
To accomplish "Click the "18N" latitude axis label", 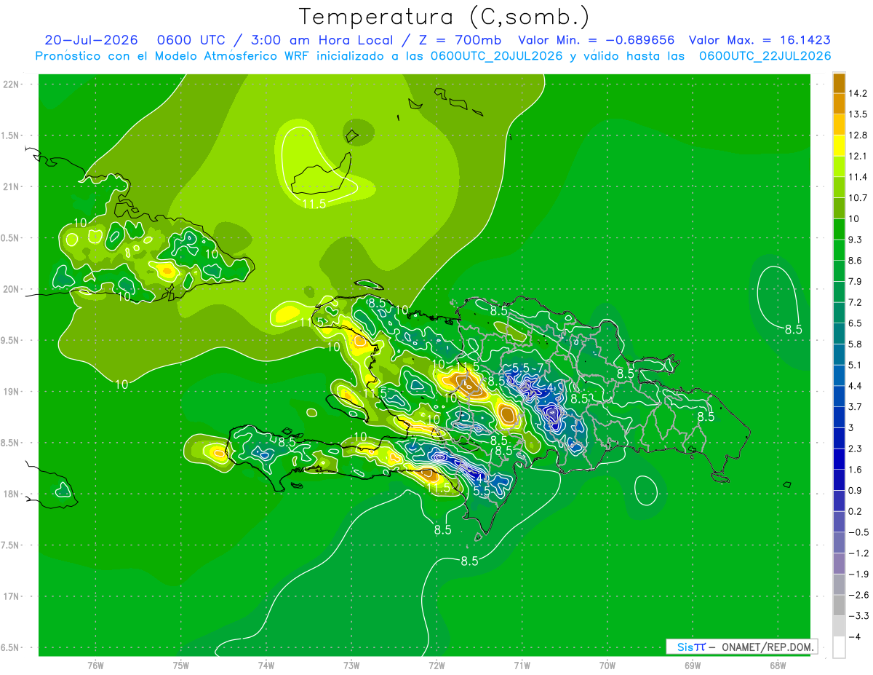I will [11, 494].
